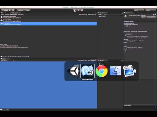Select the highlighted third console log entry
157x117 pixels.
coord(48,24)
